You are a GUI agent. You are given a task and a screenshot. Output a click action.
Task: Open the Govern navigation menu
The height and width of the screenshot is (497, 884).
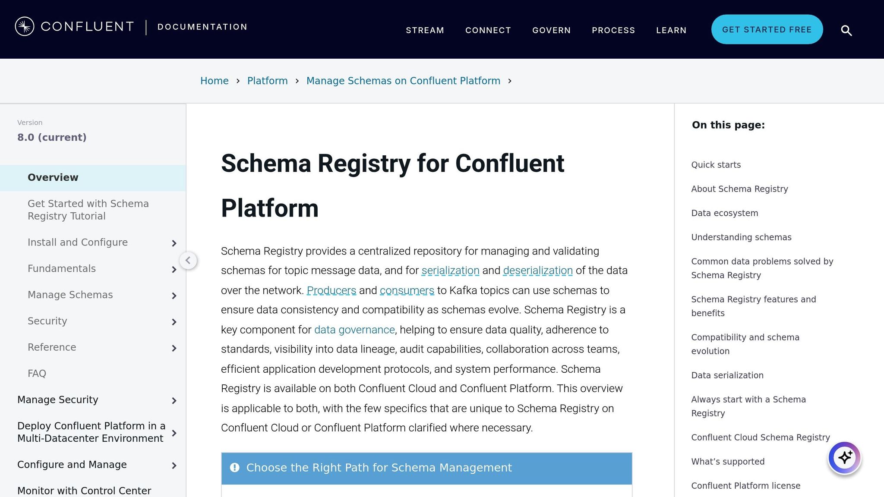pyautogui.click(x=551, y=30)
